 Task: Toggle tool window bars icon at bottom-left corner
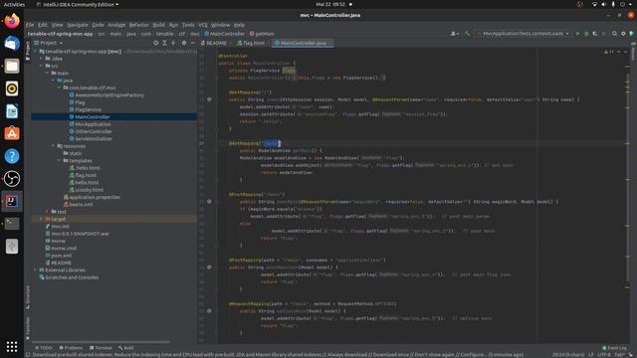pyautogui.click(x=28, y=355)
